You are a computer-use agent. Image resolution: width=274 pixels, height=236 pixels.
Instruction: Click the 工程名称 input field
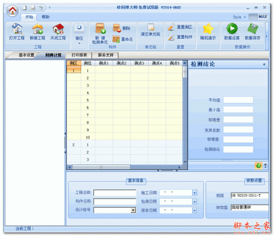[x=115, y=193]
